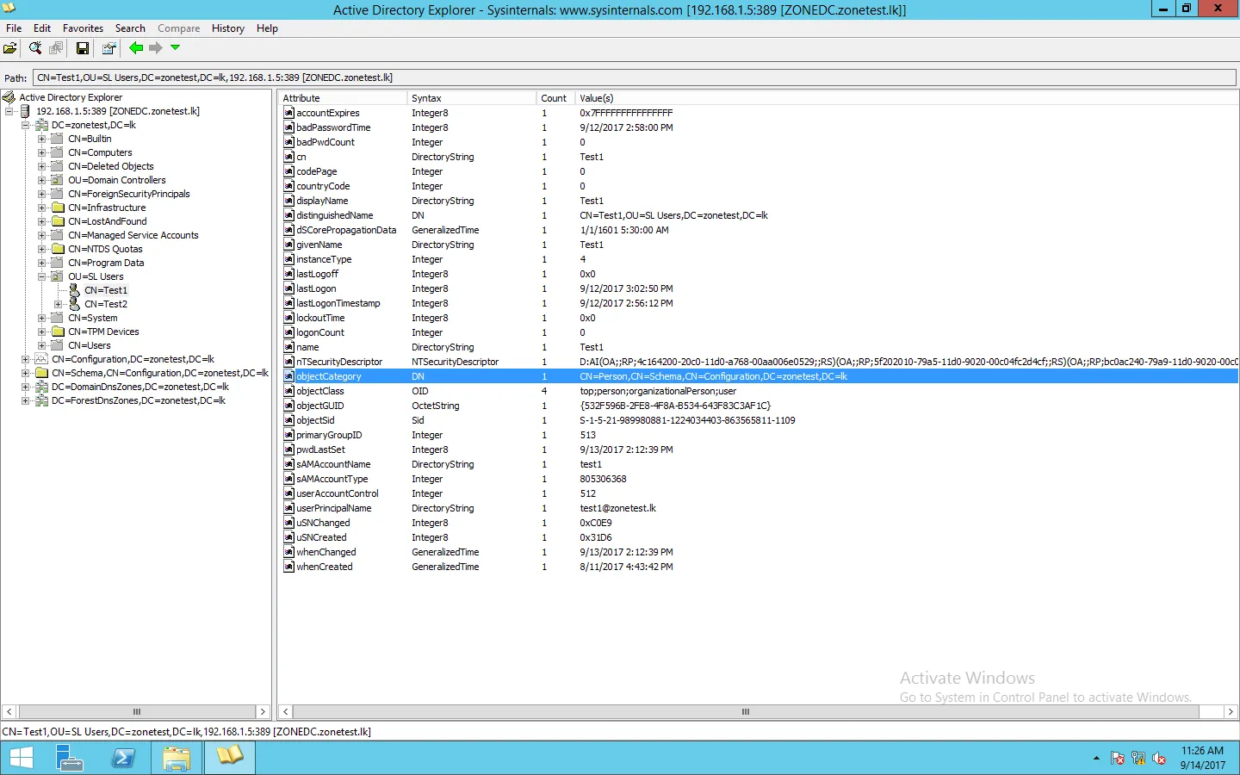Click the OU icon beside OU=Domain Controllers

click(x=58, y=180)
